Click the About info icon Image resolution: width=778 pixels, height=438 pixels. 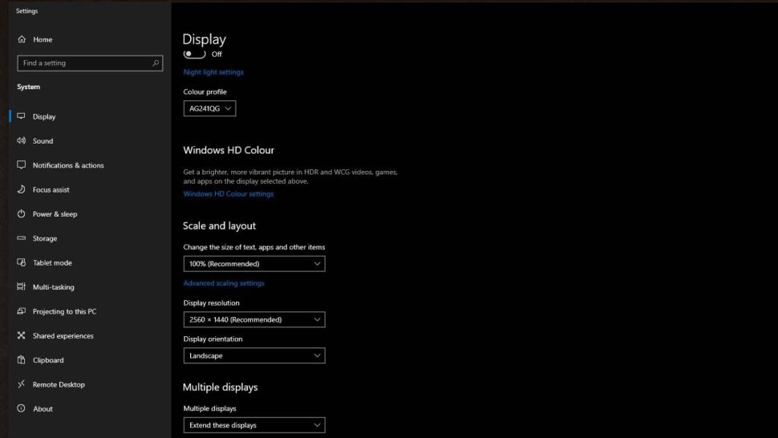(x=22, y=408)
